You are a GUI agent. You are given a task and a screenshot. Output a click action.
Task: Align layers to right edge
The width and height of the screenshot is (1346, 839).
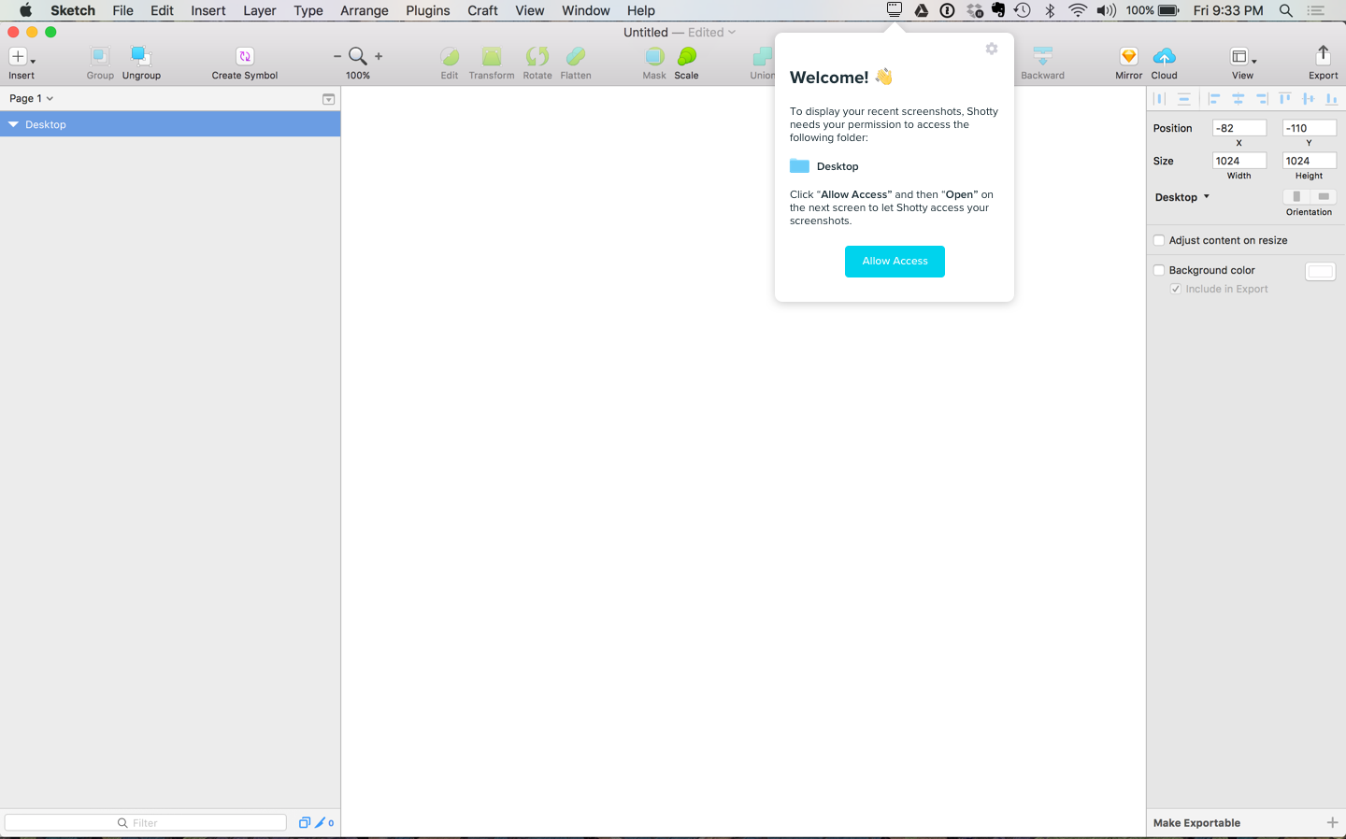point(1262,98)
